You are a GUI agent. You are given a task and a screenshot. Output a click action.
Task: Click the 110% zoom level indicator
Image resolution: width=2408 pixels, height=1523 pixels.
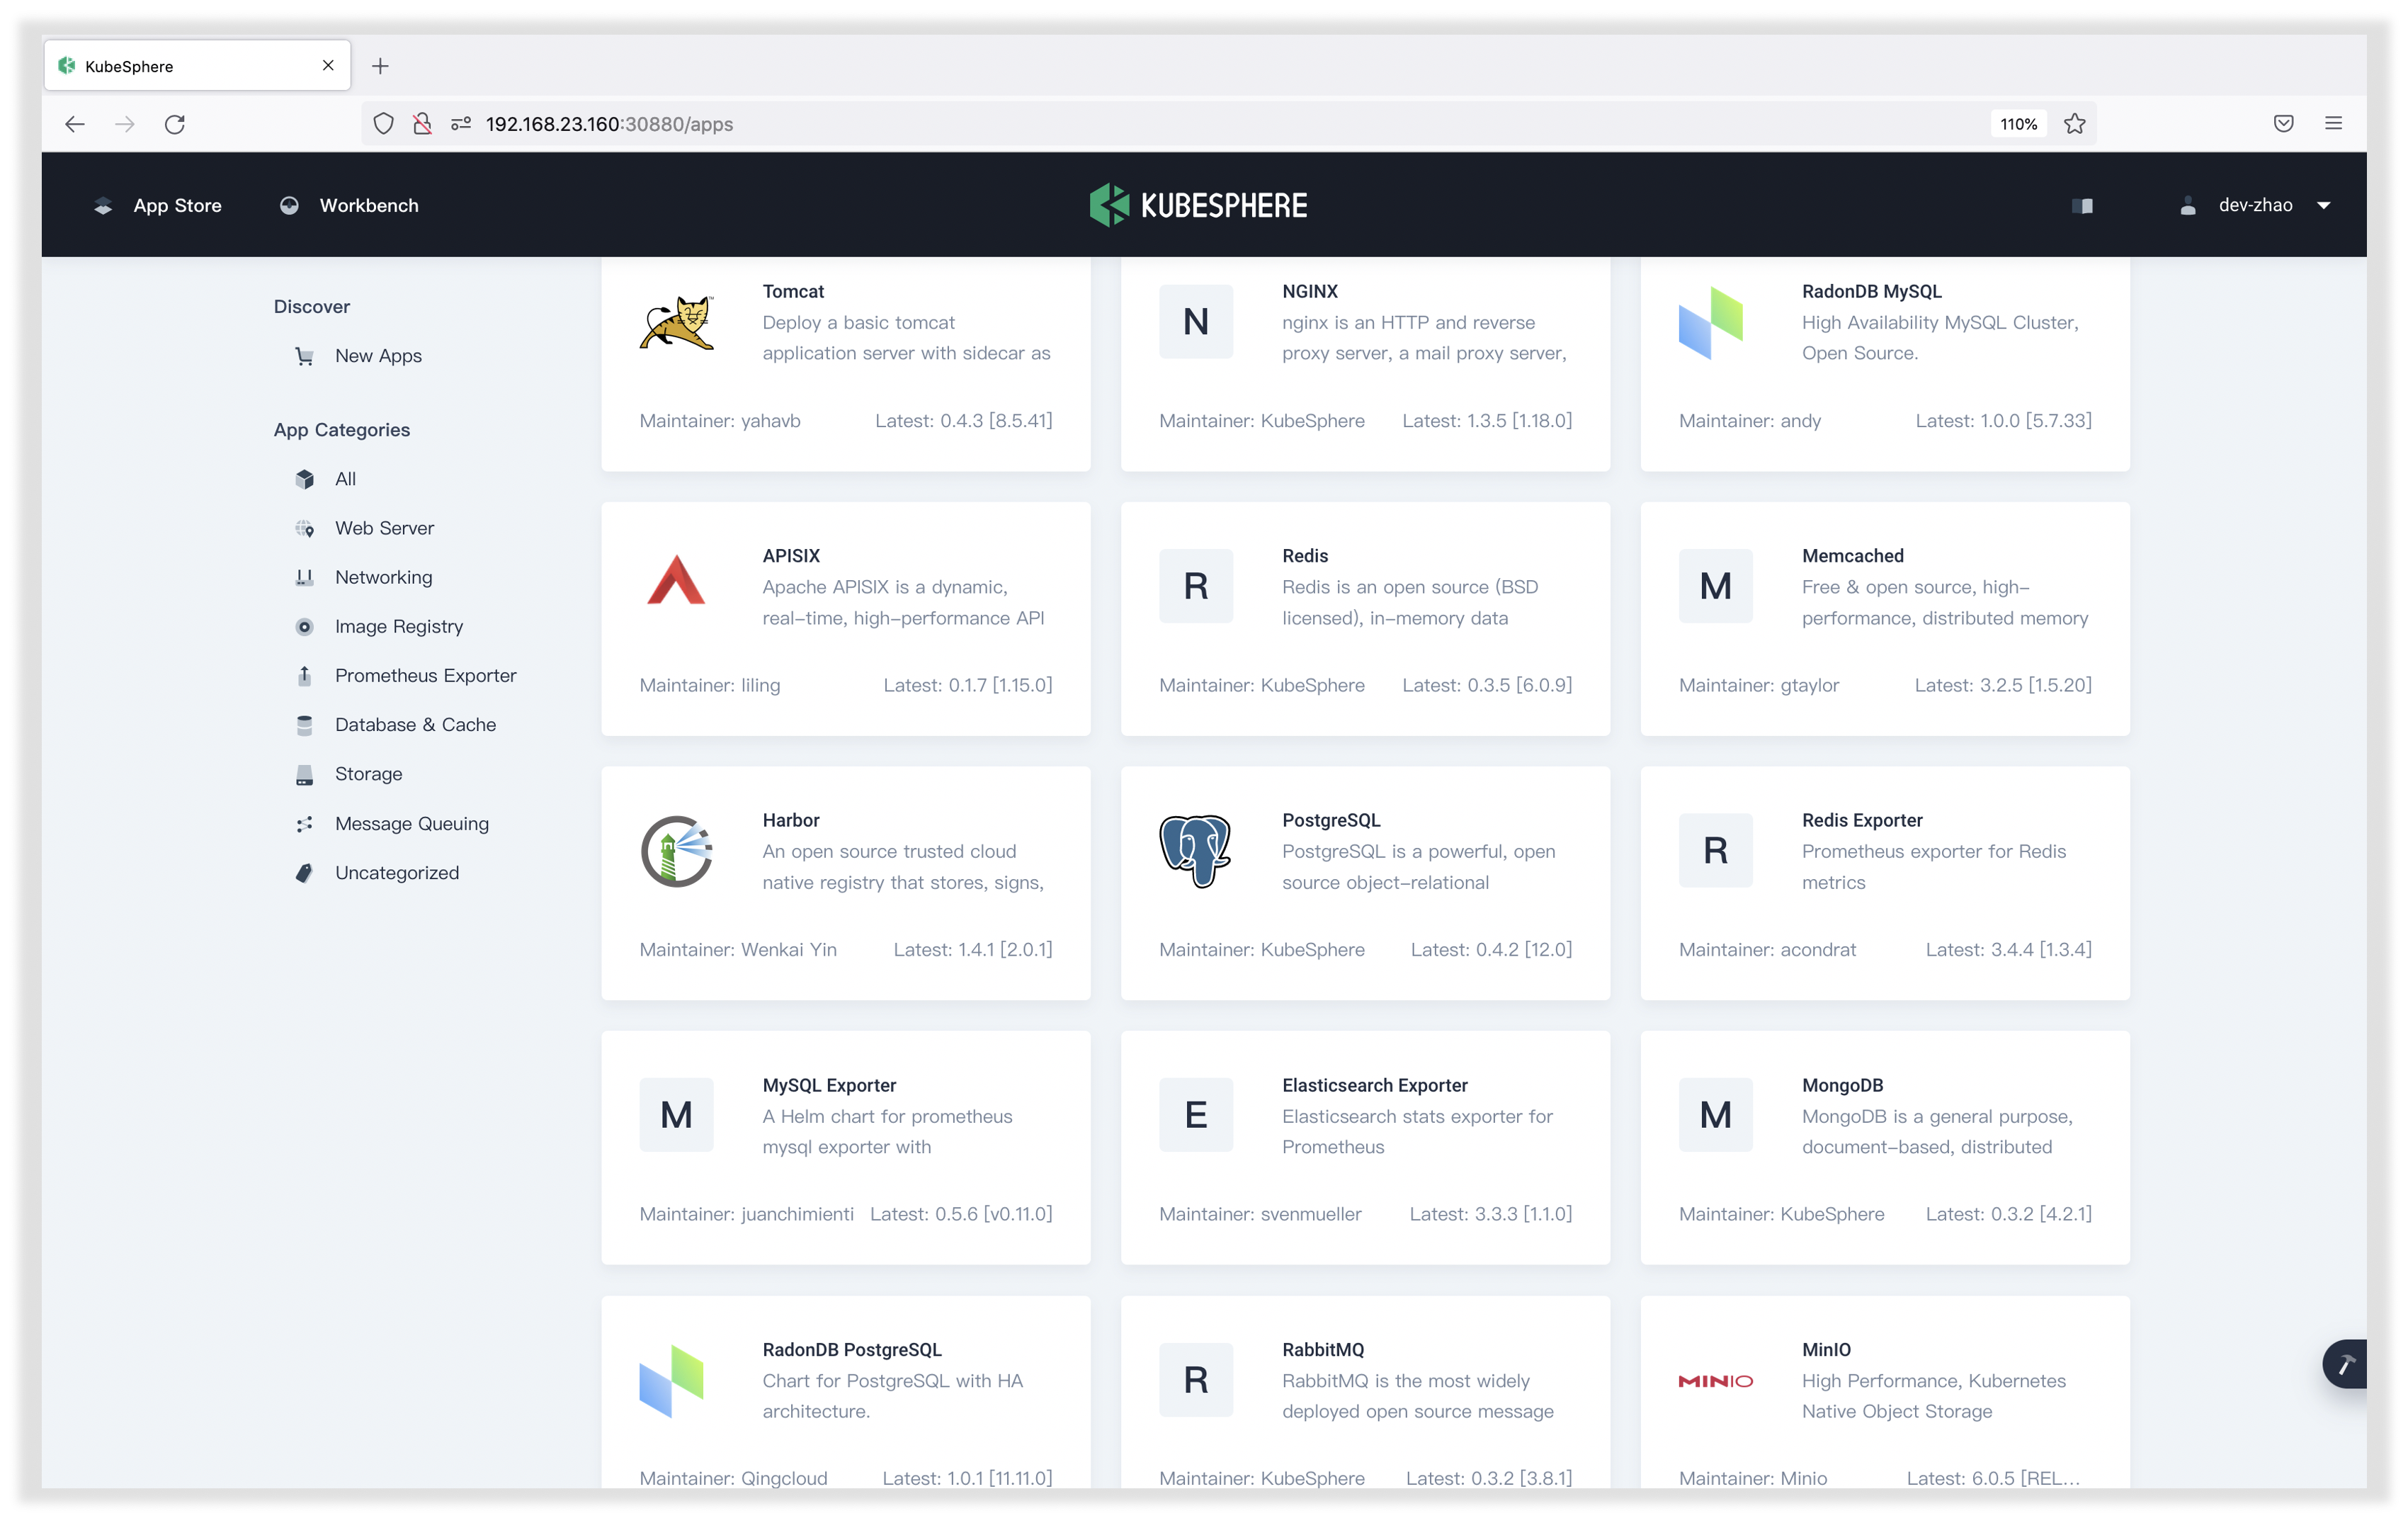tap(2018, 124)
